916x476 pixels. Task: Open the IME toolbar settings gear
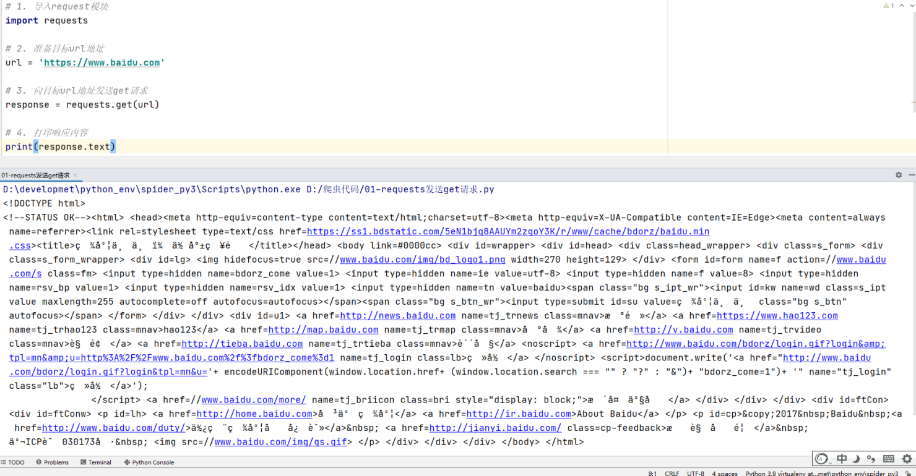coord(907,459)
